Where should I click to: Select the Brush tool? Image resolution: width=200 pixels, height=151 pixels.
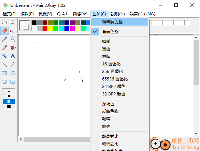13,47
